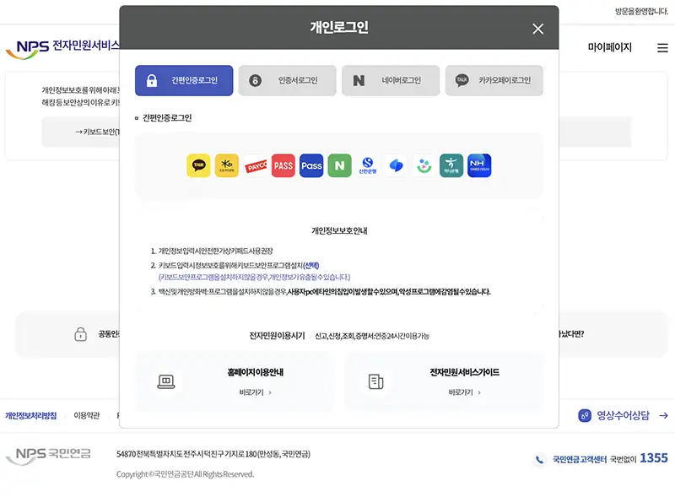Open 홈페이지이용안내 바로가기 link
Image resolution: width=675 pixels, height=497 pixels.
click(256, 392)
